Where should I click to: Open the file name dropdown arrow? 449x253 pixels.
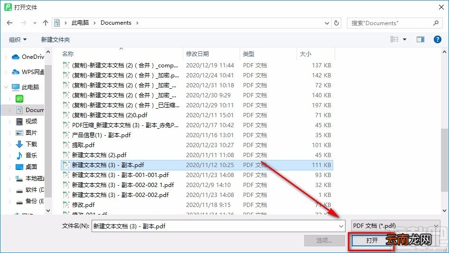[341, 226]
